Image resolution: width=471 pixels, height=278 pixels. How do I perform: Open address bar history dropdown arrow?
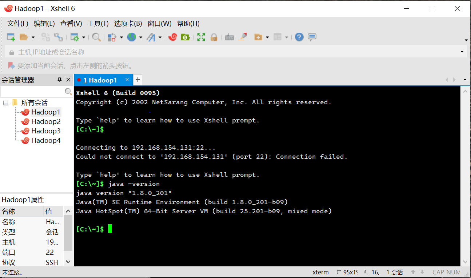coord(462,52)
